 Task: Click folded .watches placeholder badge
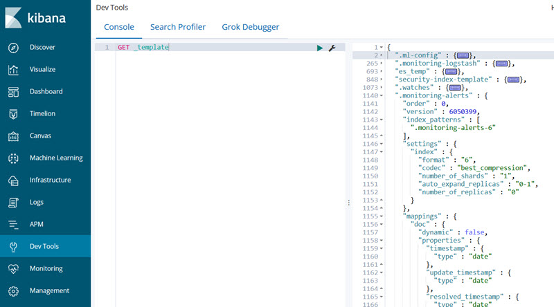pos(455,88)
